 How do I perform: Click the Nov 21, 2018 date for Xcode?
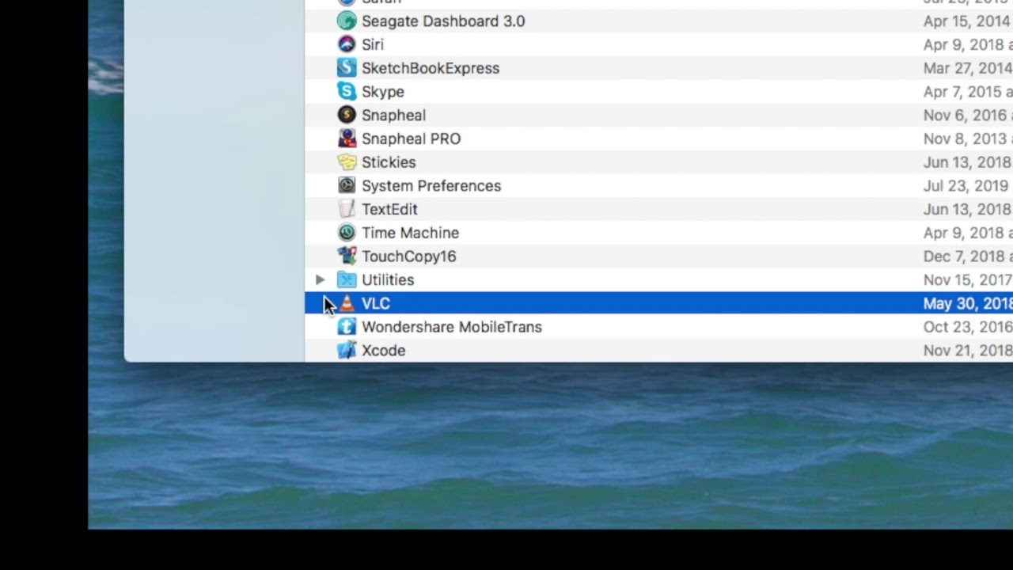tap(968, 351)
